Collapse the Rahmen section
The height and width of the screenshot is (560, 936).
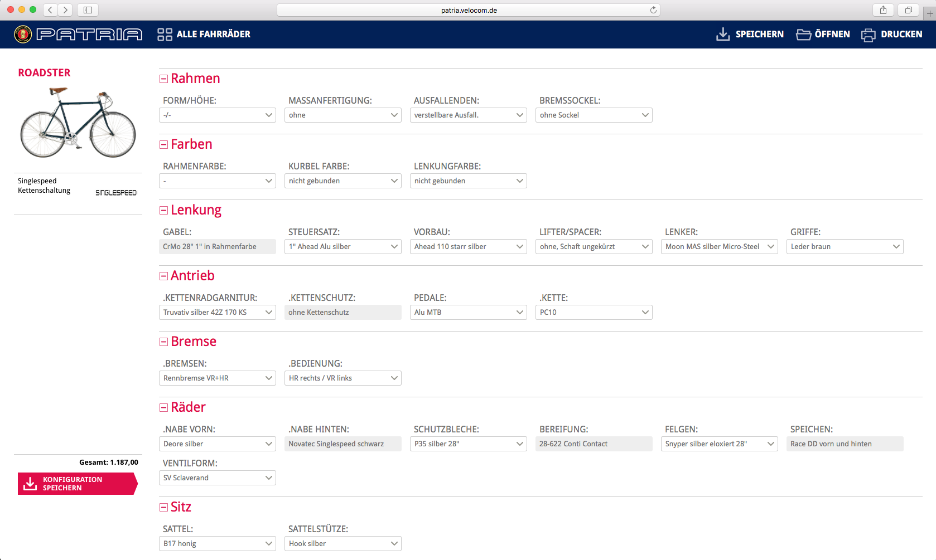point(164,79)
